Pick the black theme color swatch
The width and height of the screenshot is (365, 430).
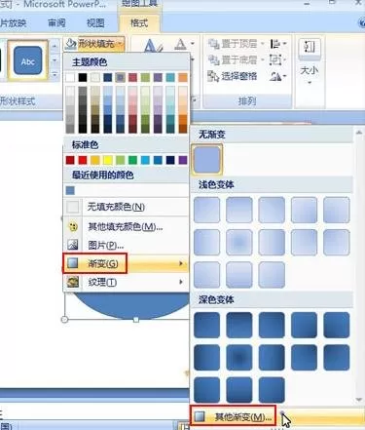tap(83, 77)
